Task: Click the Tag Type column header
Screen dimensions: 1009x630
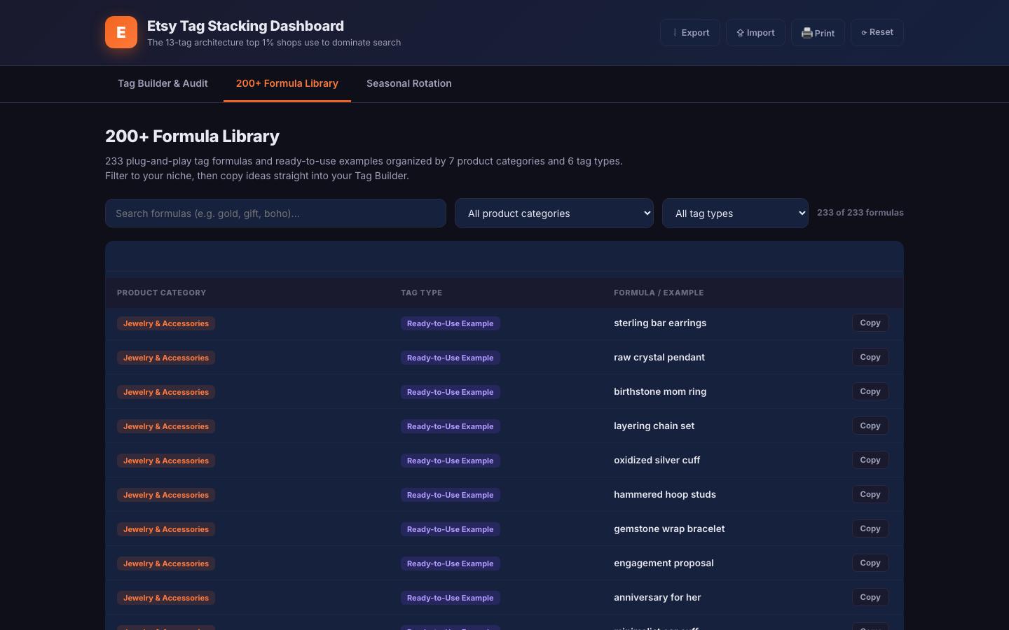Action: pos(422,293)
